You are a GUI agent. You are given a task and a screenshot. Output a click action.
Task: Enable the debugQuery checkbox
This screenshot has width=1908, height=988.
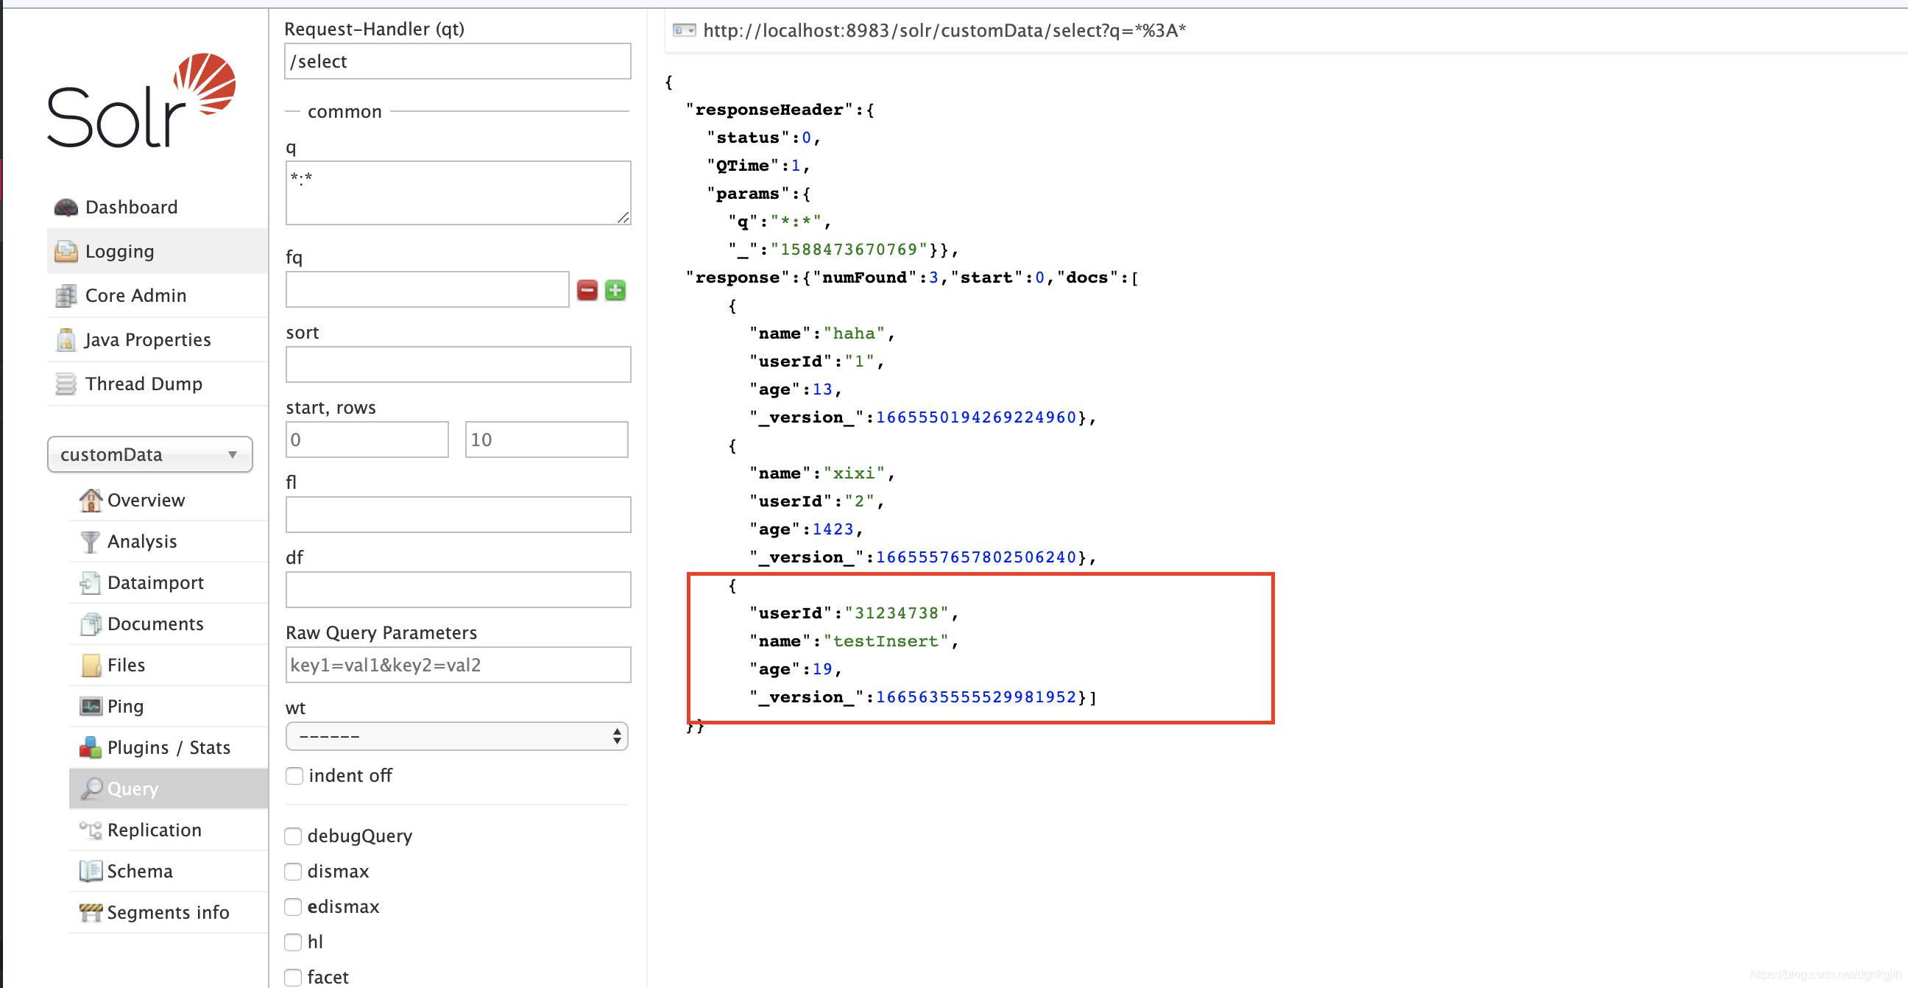(293, 836)
